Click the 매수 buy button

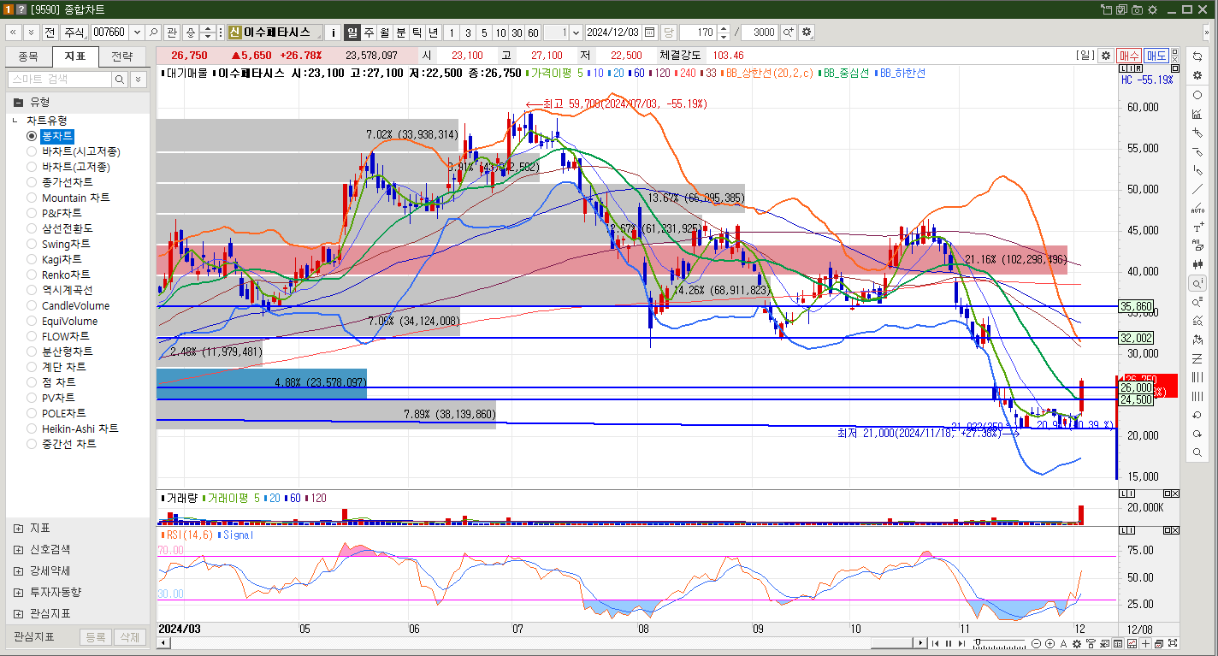(1129, 56)
